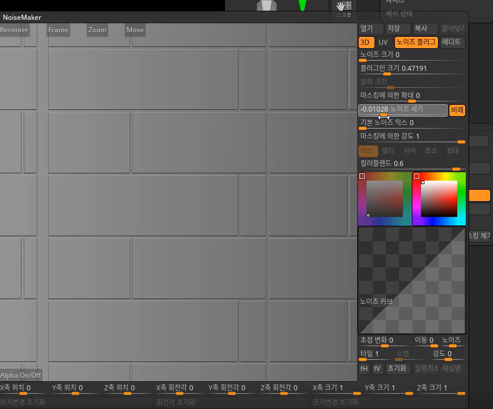Screen dimensions: 493x409
Task: Enable the 3D noise mode
Action: [x=366, y=42]
